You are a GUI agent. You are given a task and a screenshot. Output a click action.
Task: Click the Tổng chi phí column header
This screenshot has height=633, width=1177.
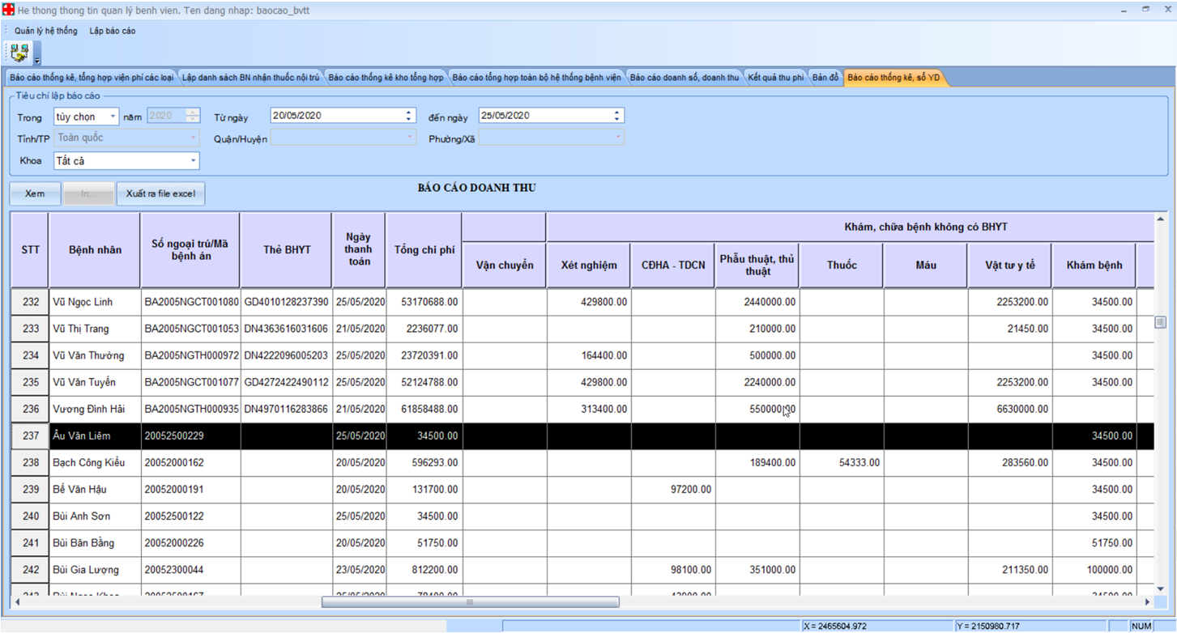tap(424, 250)
